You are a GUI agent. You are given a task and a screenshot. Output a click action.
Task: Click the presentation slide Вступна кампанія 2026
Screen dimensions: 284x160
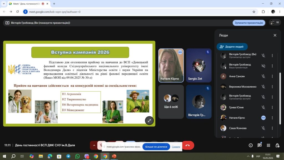click(x=79, y=84)
